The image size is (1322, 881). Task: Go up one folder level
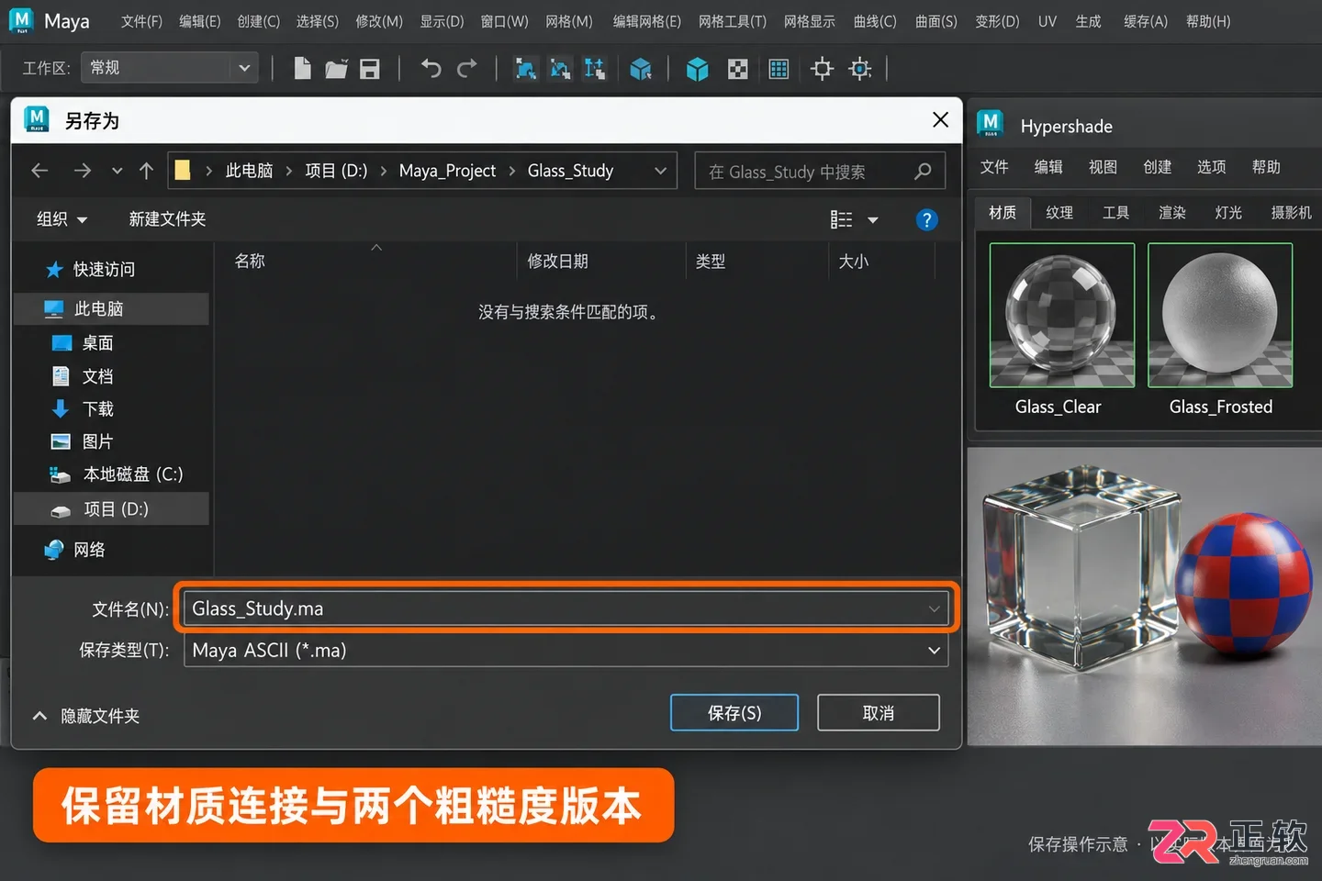pyautogui.click(x=146, y=171)
